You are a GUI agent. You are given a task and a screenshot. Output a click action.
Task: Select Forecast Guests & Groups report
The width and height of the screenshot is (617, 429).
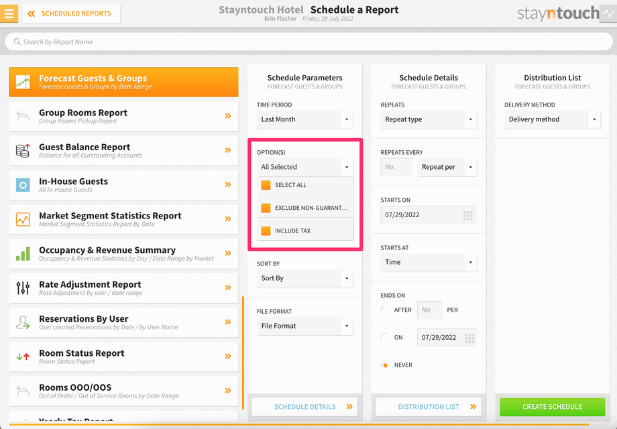tap(123, 82)
